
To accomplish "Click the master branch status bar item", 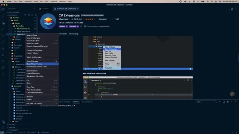I will (x=9, y=133).
